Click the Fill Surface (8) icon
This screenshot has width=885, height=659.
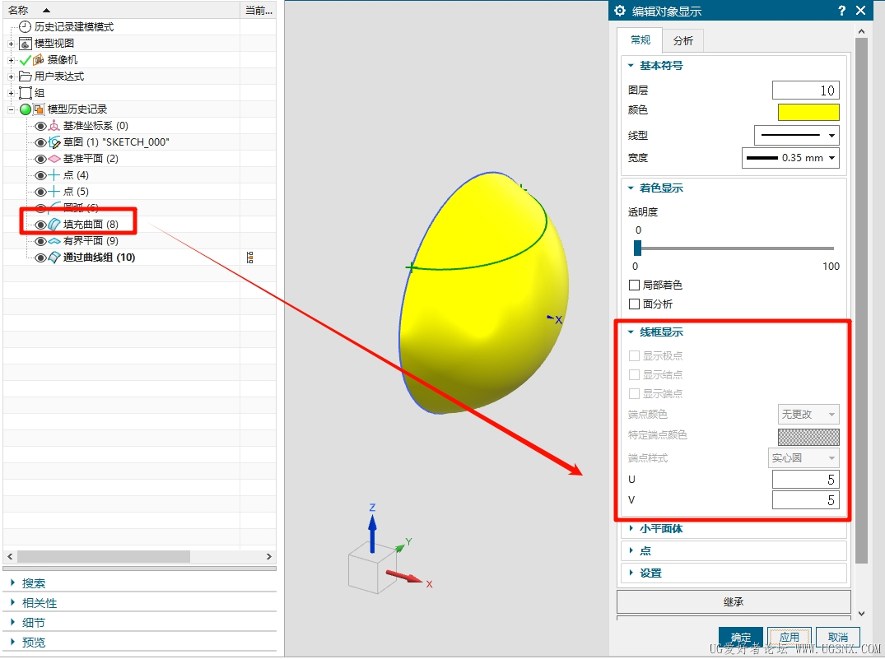tap(54, 225)
